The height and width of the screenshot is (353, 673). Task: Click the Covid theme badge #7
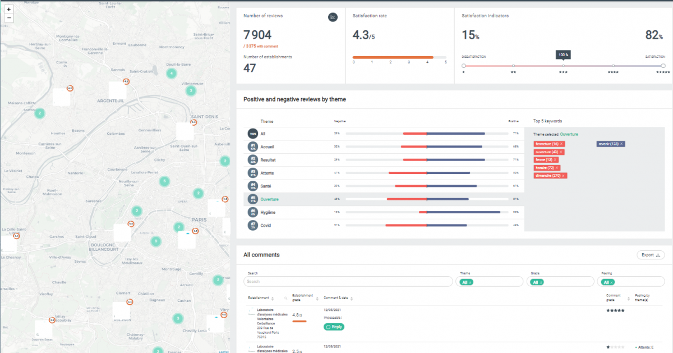point(253,225)
